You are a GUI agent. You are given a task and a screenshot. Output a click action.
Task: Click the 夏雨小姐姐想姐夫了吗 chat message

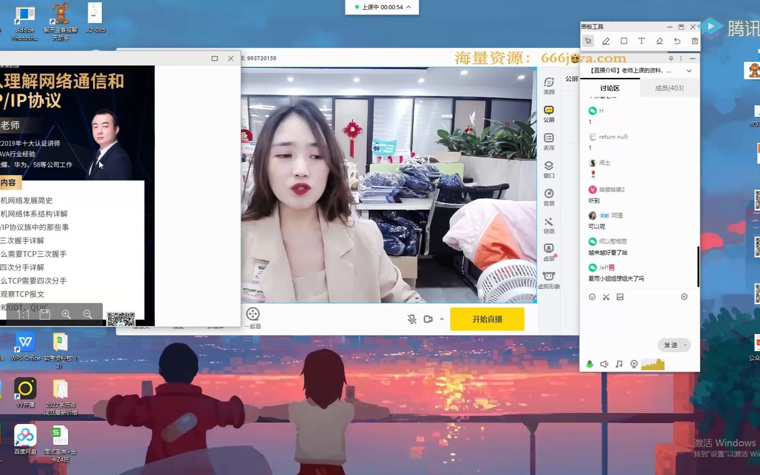pos(616,279)
